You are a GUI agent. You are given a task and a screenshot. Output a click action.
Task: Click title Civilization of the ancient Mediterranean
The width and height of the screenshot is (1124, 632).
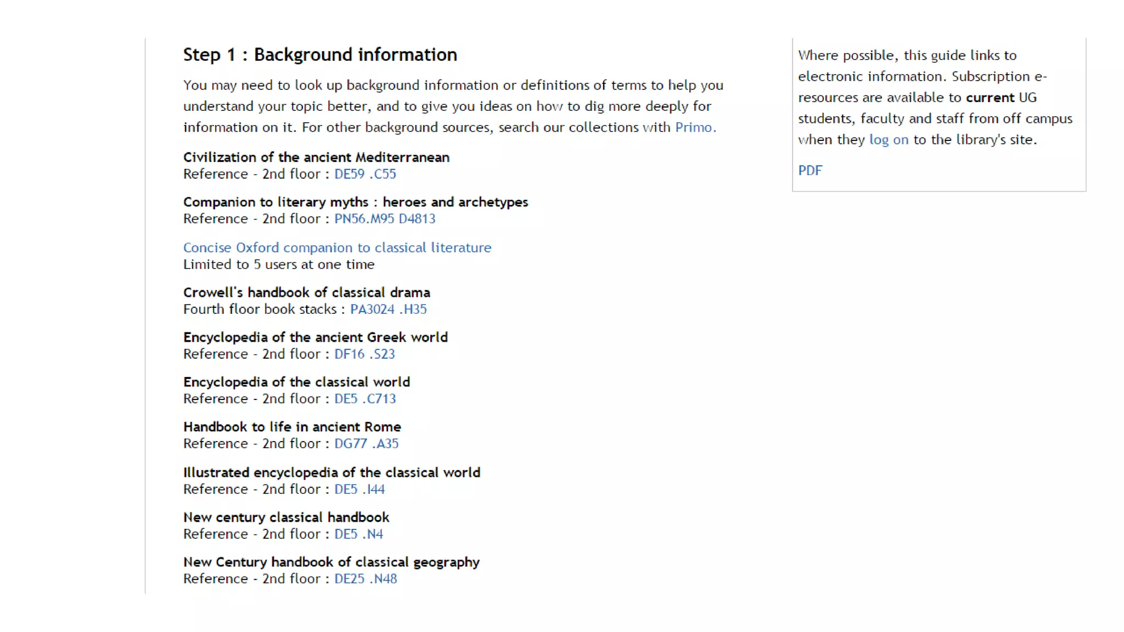click(x=316, y=157)
